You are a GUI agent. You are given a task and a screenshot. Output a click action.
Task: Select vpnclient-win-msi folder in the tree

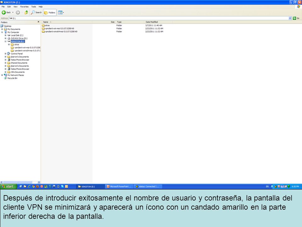pos(27,48)
